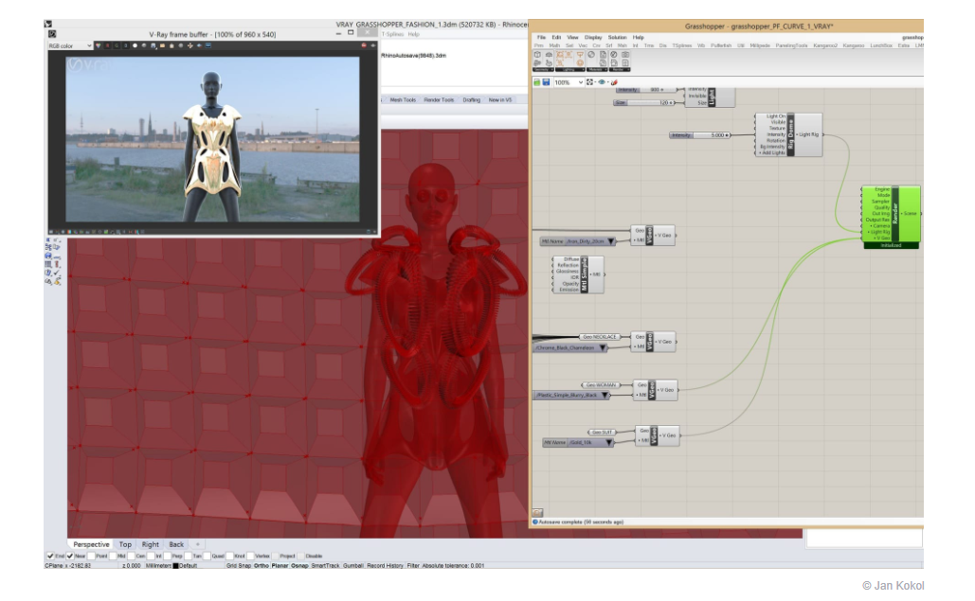This screenshot has width=975, height=601.
Task: Save rendered image in V-Ray frame buffer
Action: [153, 45]
